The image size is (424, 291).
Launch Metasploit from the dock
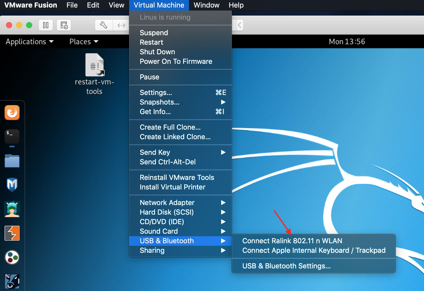click(x=12, y=185)
